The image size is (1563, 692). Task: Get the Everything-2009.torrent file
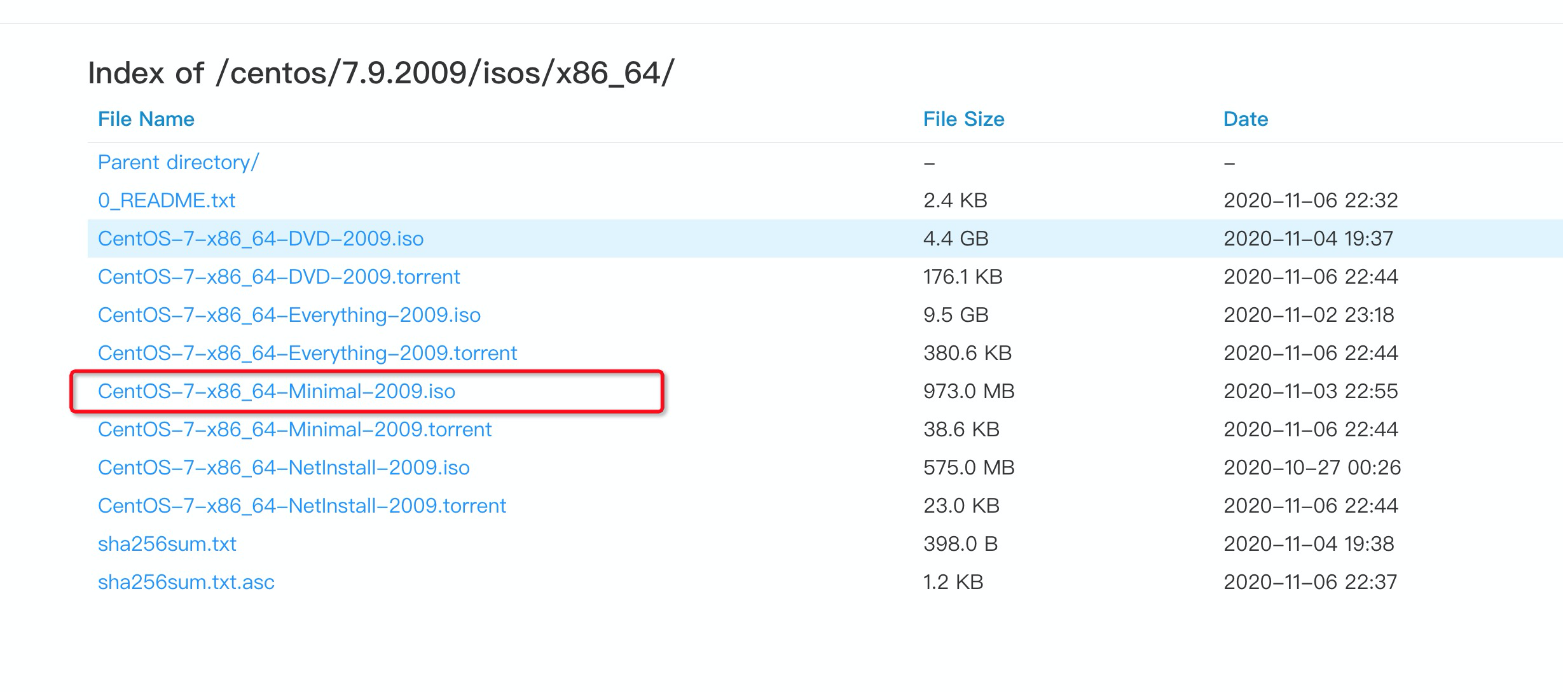tap(307, 353)
